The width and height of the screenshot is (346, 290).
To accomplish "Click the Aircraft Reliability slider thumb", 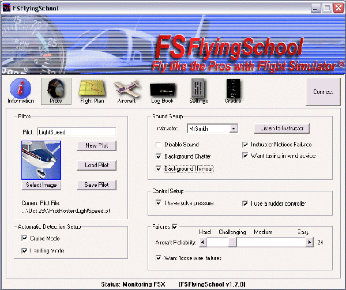I will point(232,242).
